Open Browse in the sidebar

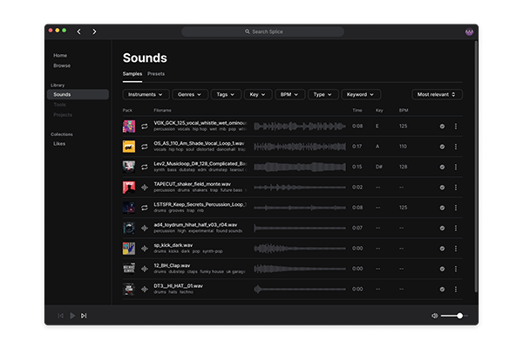[x=62, y=65]
